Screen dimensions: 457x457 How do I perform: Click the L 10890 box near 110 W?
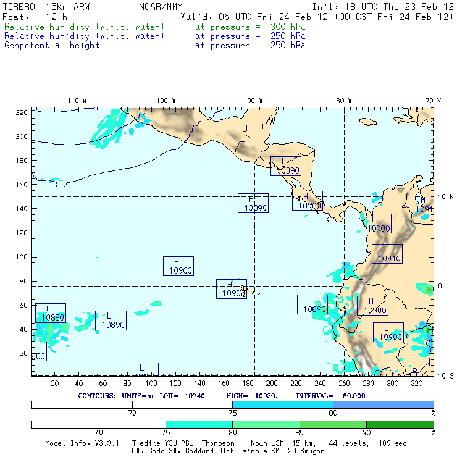pyautogui.click(x=111, y=320)
